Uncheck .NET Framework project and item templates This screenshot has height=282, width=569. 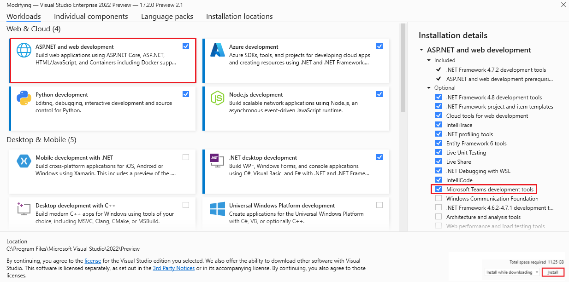pos(438,106)
